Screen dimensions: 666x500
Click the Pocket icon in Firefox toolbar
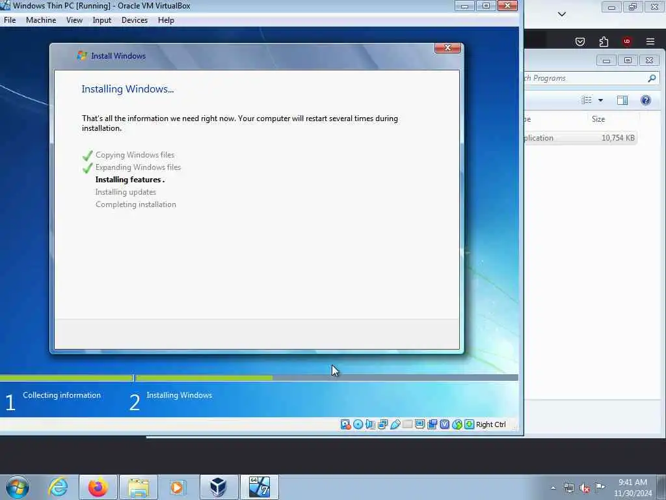click(579, 41)
